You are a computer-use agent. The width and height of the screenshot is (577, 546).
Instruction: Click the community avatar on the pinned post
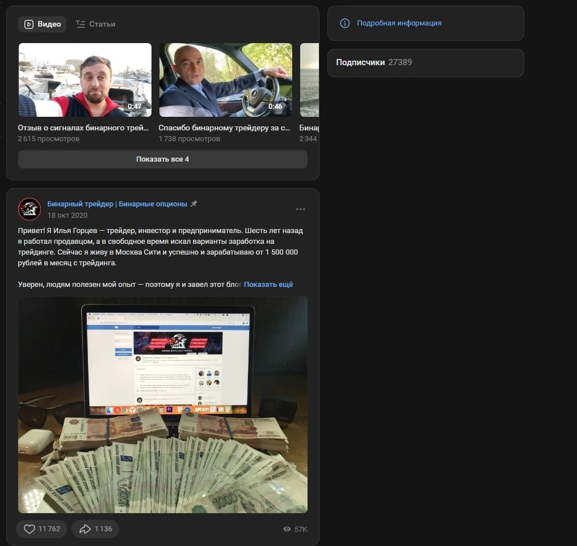(x=30, y=209)
